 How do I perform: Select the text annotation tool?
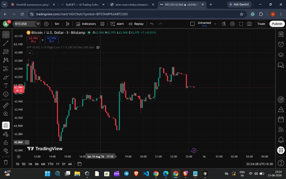pyautogui.click(x=6, y=86)
